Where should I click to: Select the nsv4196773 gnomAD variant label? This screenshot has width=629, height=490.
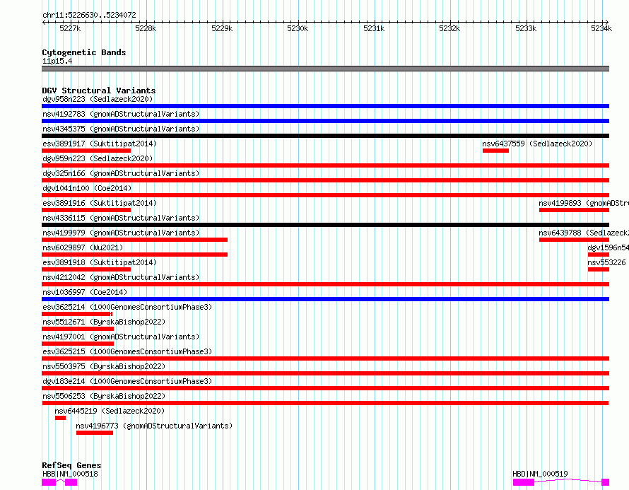point(154,426)
